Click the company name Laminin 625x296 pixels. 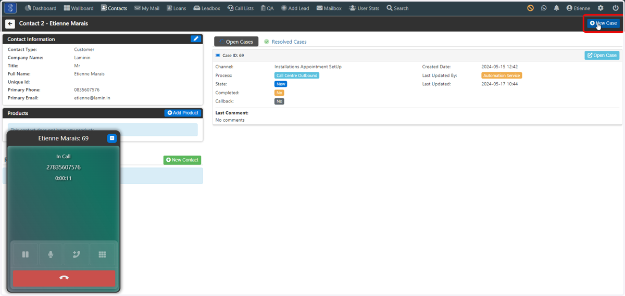click(82, 58)
